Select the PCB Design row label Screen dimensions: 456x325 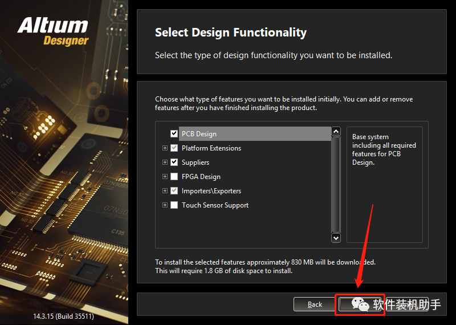[x=199, y=134]
